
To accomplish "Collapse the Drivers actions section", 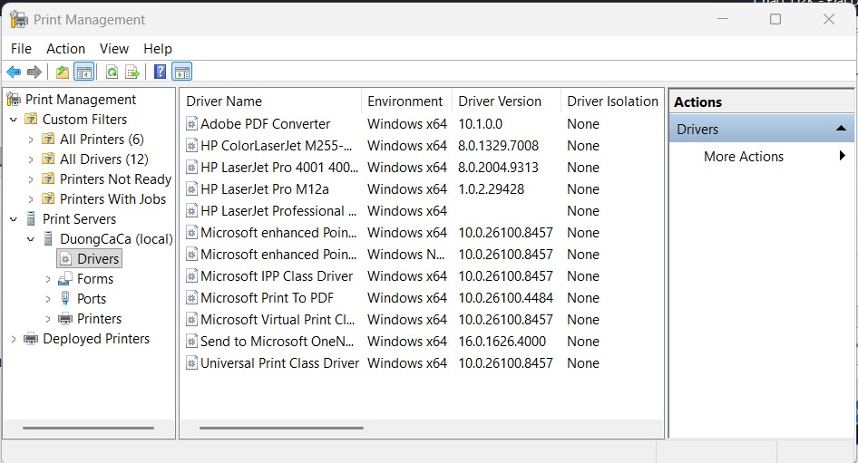I will [x=841, y=129].
